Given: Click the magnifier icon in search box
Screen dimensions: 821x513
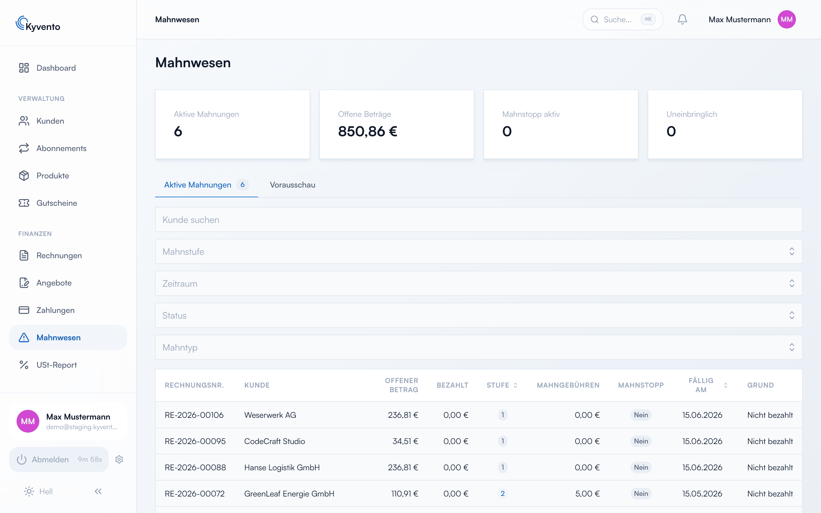Looking at the screenshot, I should pyautogui.click(x=594, y=19).
